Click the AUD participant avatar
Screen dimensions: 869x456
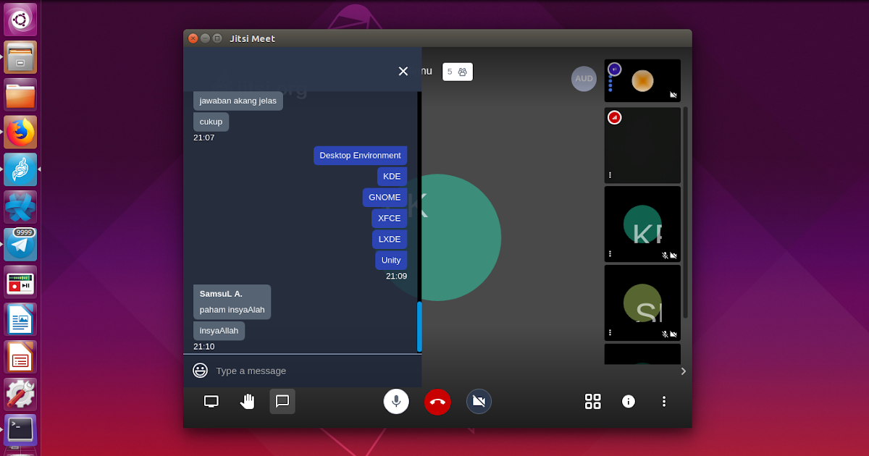click(x=584, y=78)
